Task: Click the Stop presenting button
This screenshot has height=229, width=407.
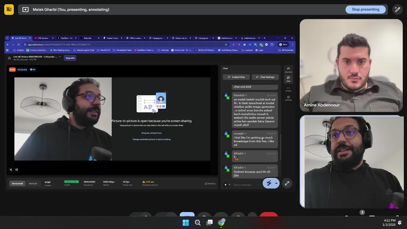Action: pos(365,10)
